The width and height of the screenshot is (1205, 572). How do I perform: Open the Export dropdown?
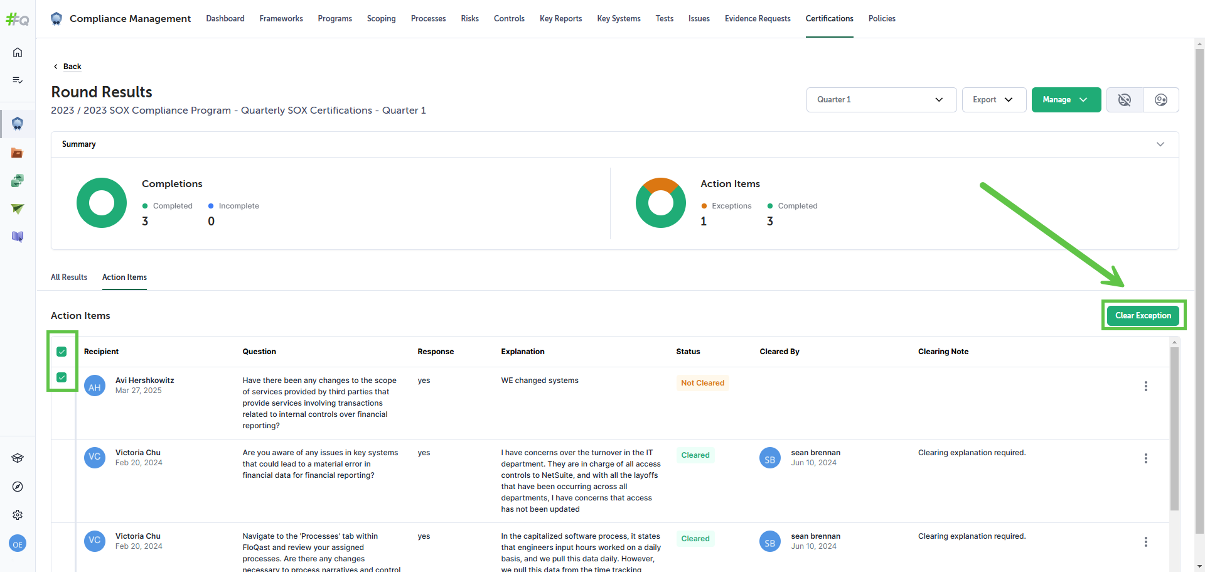coord(994,100)
